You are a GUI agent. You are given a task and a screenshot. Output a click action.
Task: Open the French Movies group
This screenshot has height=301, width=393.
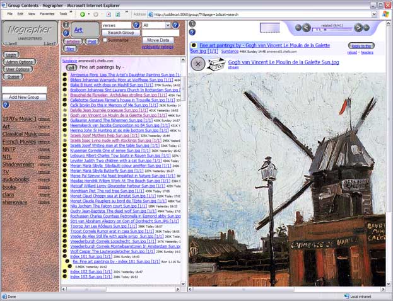pyautogui.click(x=20, y=142)
